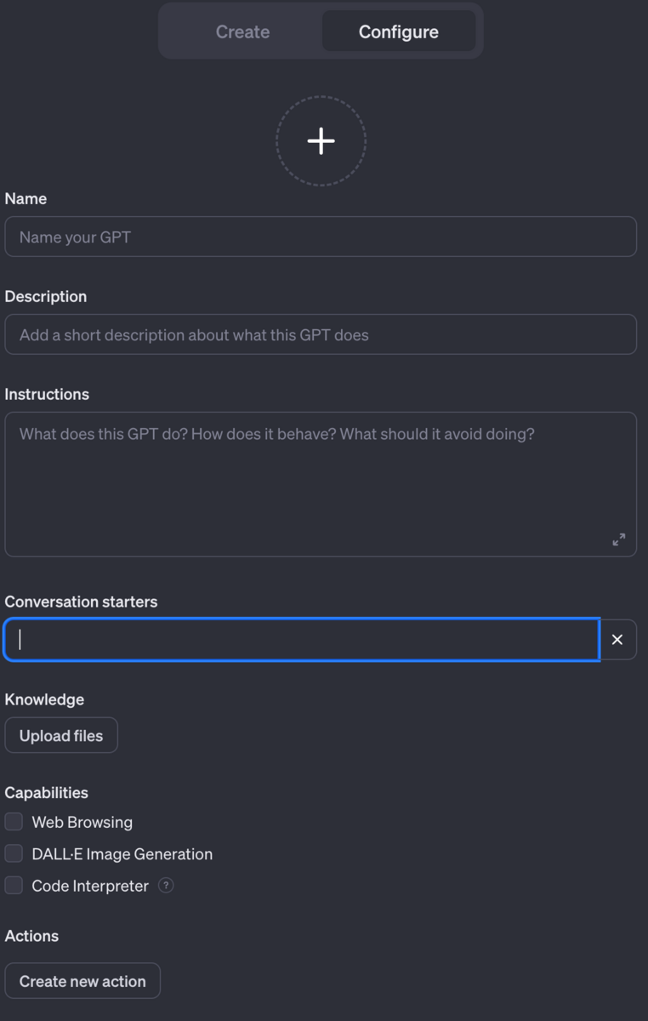Click the Conversation starters input field
The width and height of the screenshot is (648, 1021).
click(x=302, y=640)
